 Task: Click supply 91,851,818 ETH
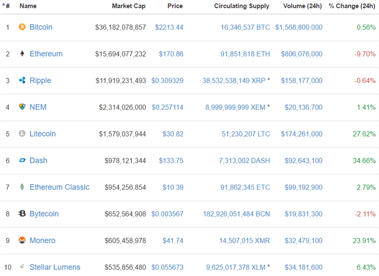tap(245, 54)
